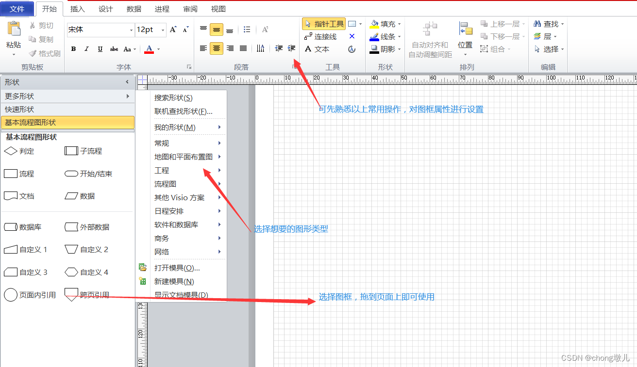Click the Auto Align & Space (自动对齐和自动调整间距) icon
637x367 pixels.
click(x=430, y=29)
